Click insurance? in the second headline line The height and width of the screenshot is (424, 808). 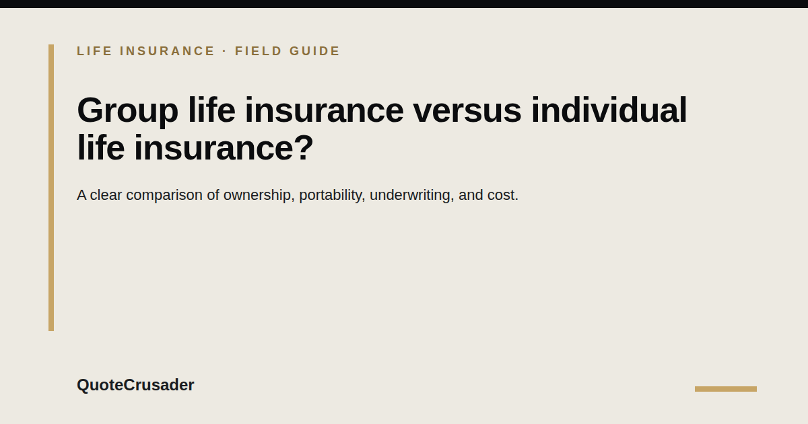[224, 148]
